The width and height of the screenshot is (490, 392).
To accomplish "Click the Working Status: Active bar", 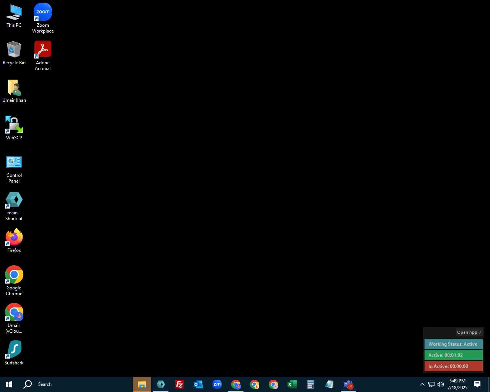I will tap(454, 344).
